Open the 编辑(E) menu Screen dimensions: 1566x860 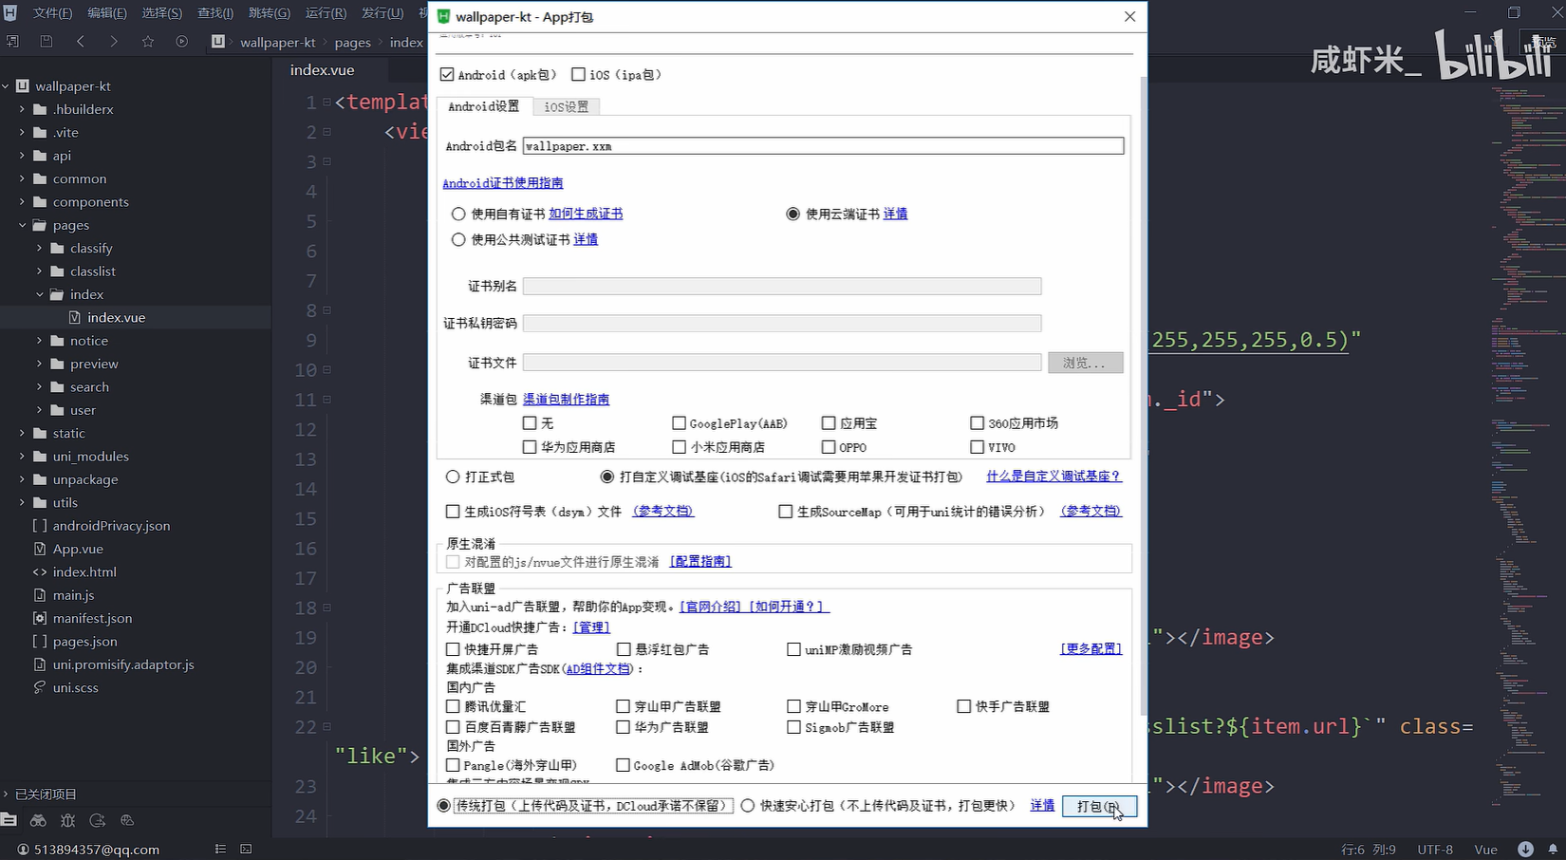point(107,12)
